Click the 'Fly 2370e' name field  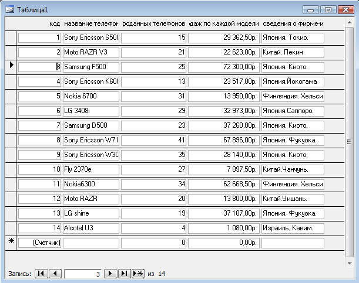[x=91, y=169]
